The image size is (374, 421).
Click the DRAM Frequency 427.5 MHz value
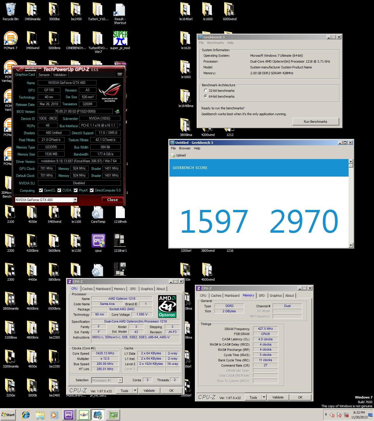(x=265, y=329)
